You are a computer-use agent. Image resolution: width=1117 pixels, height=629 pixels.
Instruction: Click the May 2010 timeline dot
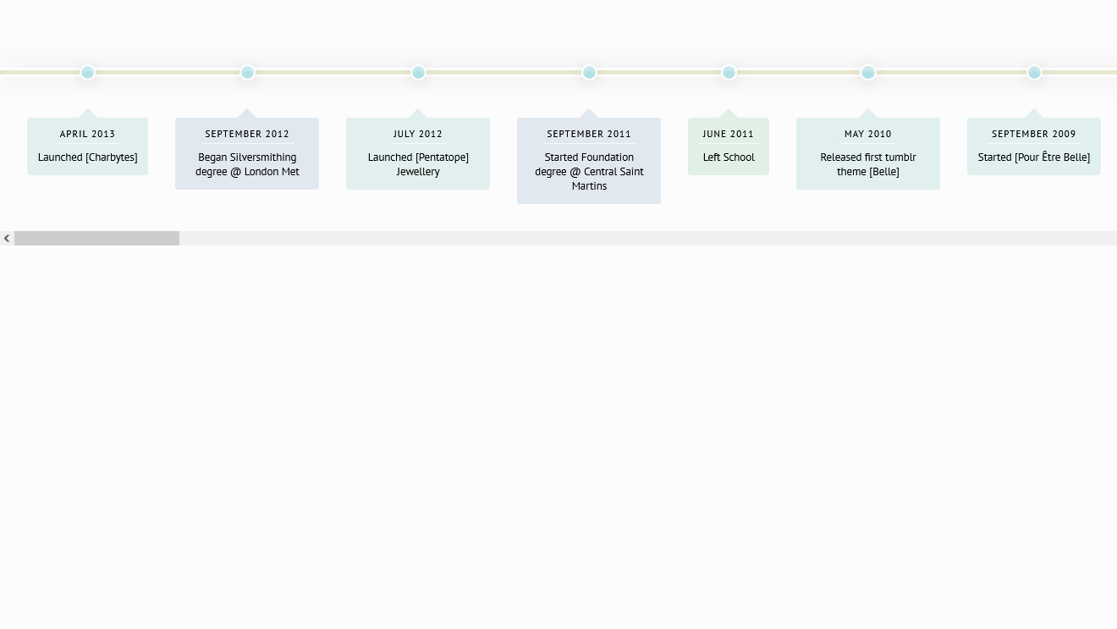(x=868, y=73)
